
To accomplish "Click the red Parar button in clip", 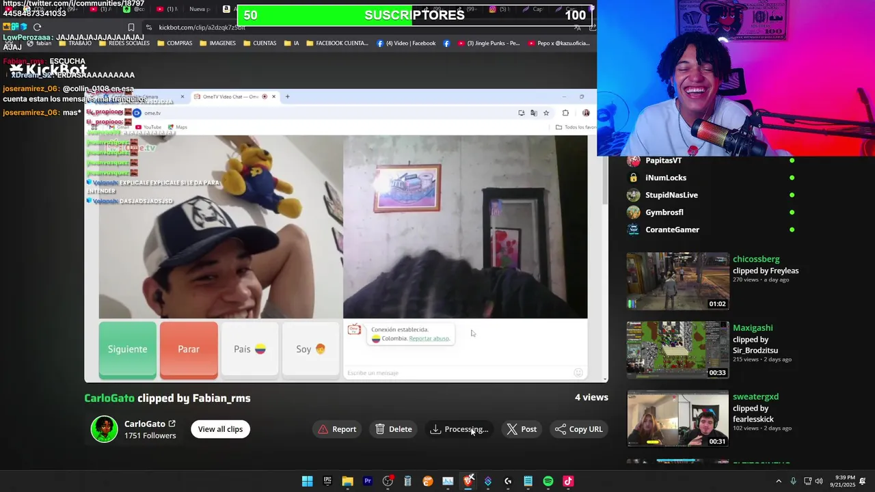I will click(x=189, y=349).
